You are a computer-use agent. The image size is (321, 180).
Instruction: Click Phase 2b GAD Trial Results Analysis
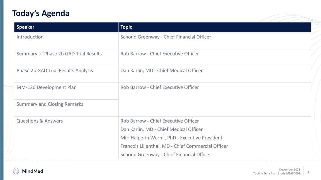tap(55, 71)
